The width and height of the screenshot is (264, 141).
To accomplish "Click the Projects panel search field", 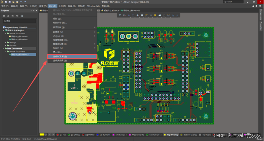I will (19, 21).
